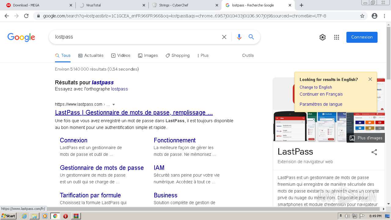The height and width of the screenshot is (220, 391).
Task: Open the LastPass Gestionnaire de mots de passe result
Action: [x=134, y=112]
